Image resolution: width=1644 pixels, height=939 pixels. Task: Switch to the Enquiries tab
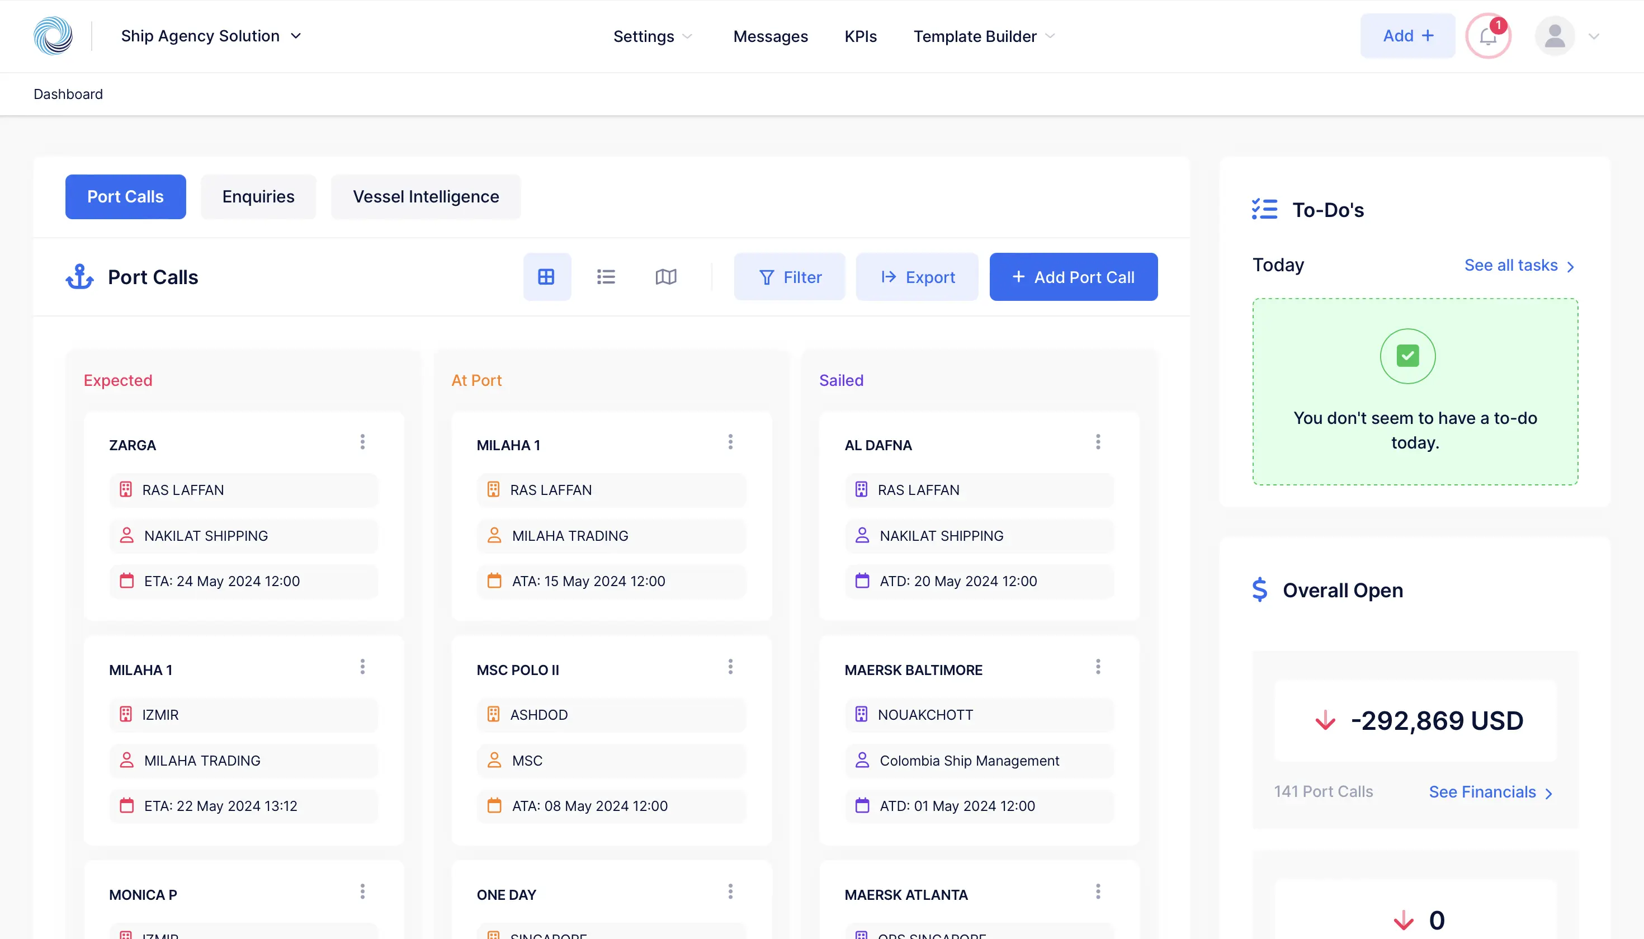coord(258,197)
